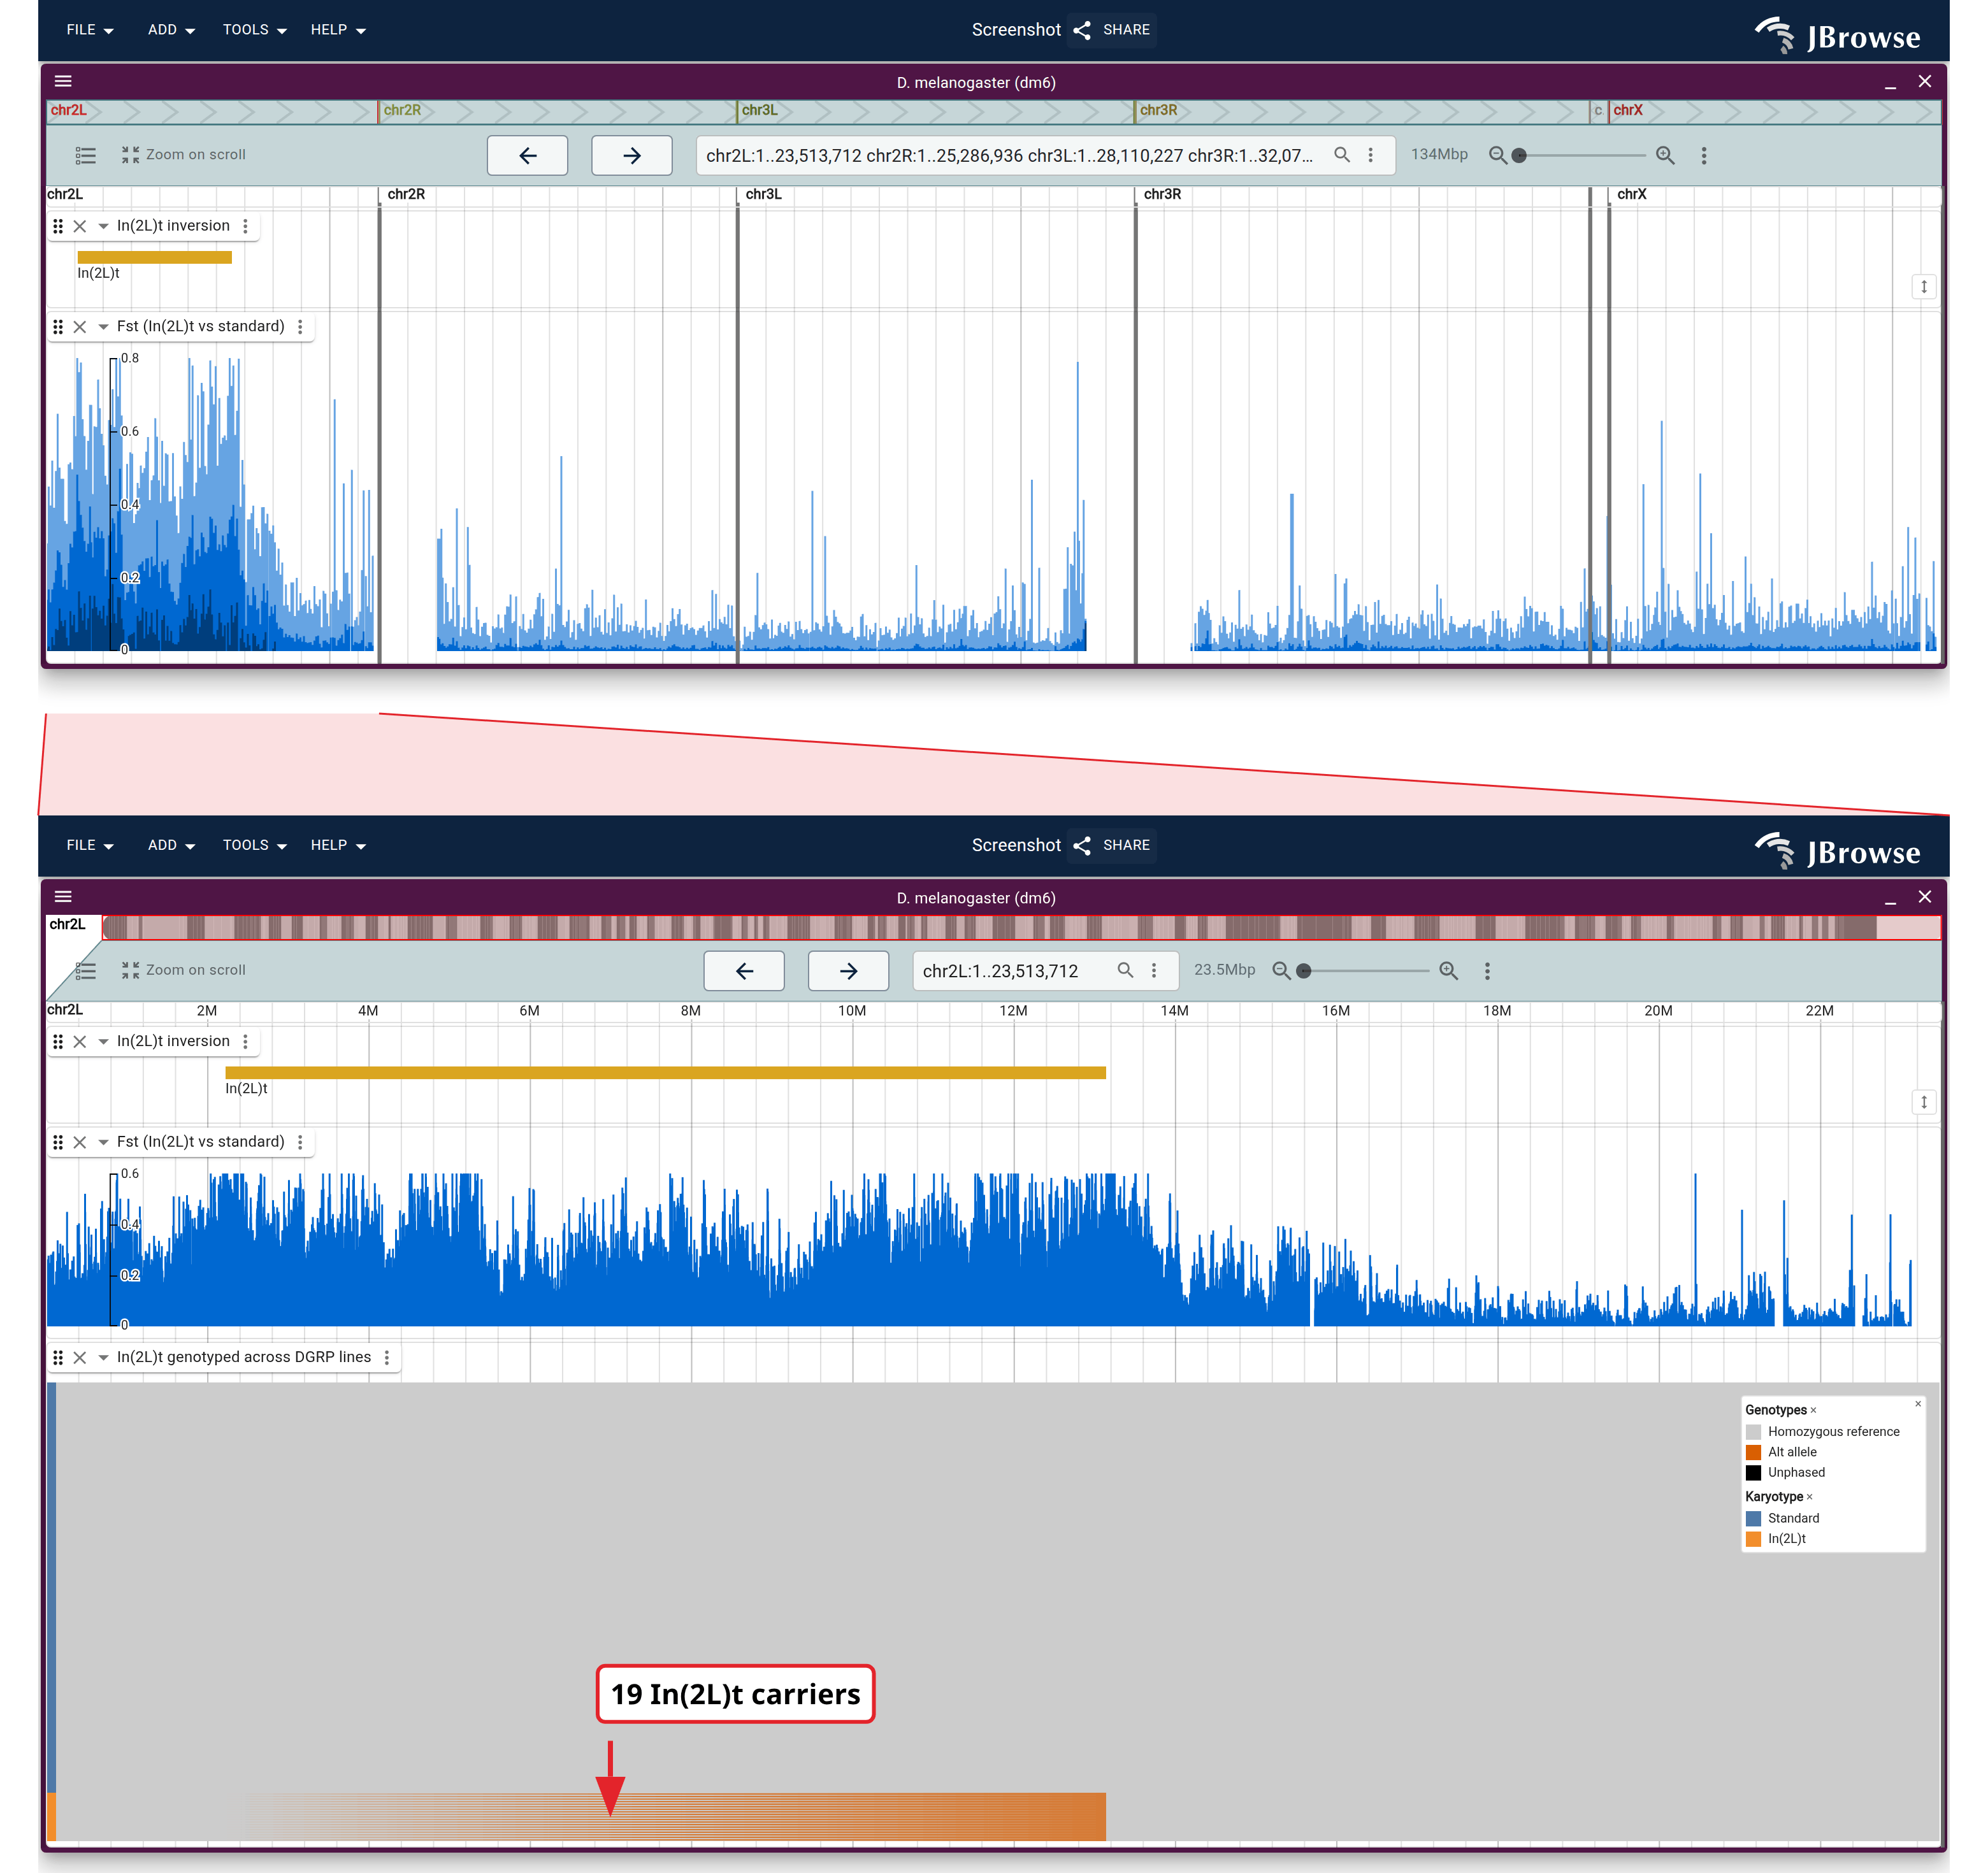Open HELP menu in top JBrowse window

338,30
